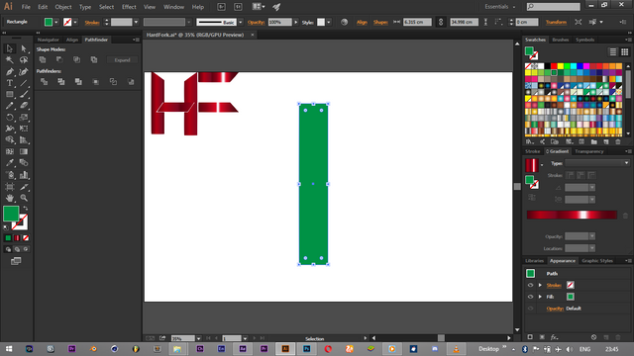Switch to the Navigator tab

(49, 40)
